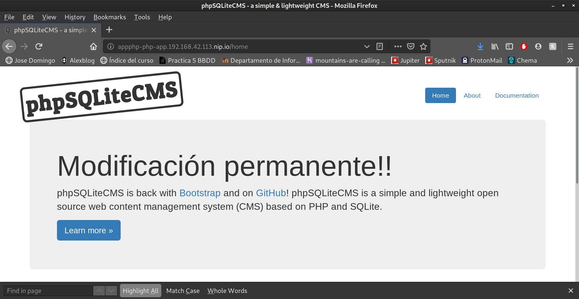Screen dimensions: 579x299
Task: Open the Tools menu
Action: (x=142, y=17)
